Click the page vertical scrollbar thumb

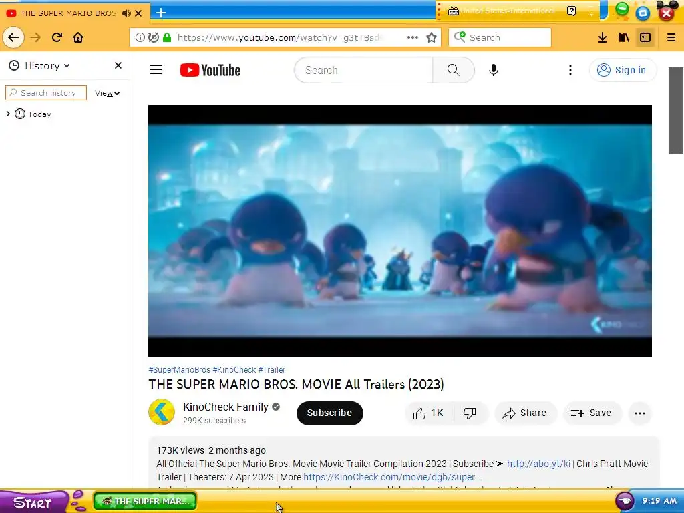[676, 110]
